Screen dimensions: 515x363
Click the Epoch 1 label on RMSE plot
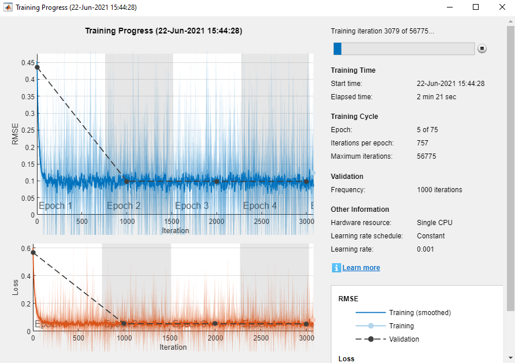[55, 206]
